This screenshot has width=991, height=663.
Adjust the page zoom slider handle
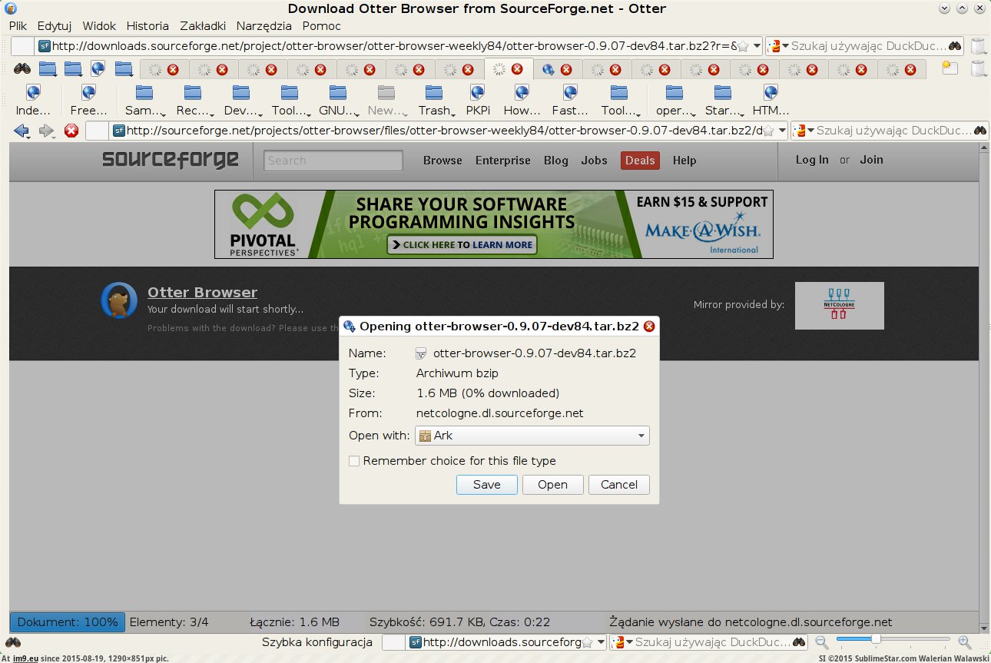tap(876, 639)
